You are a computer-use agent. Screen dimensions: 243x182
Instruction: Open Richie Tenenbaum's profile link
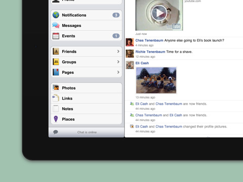click(x=150, y=52)
